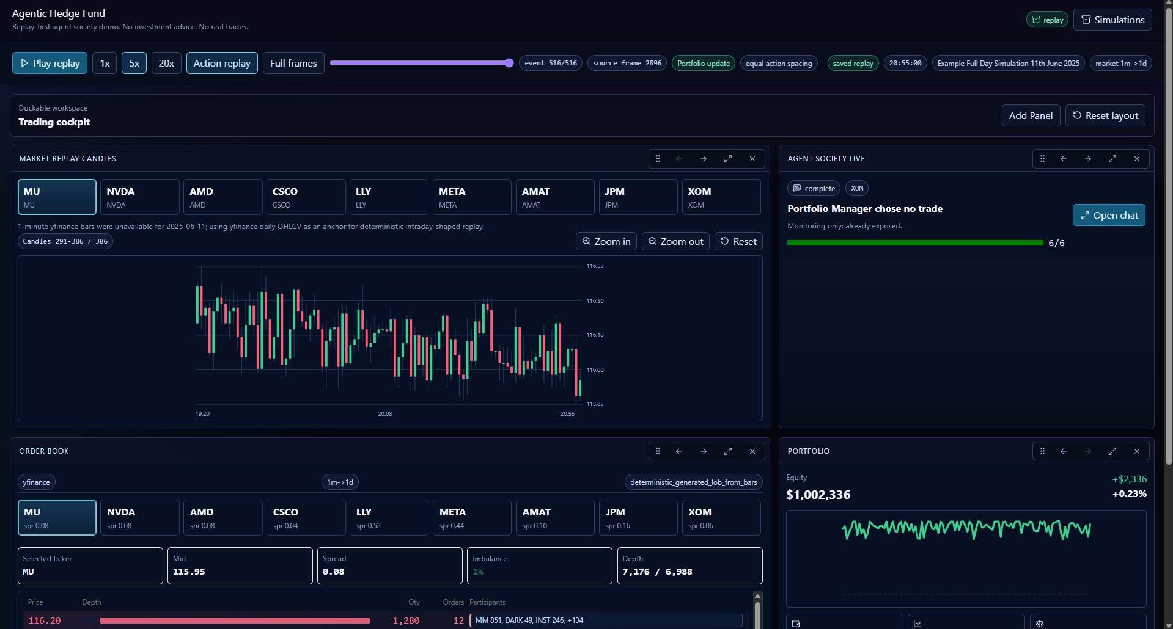Move Agent Society Live panel right
The image size is (1173, 629).
[1088, 159]
